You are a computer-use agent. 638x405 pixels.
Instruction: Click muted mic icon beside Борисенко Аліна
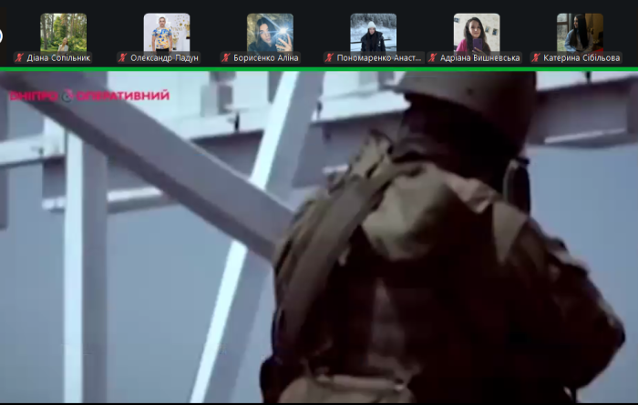(225, 57)
